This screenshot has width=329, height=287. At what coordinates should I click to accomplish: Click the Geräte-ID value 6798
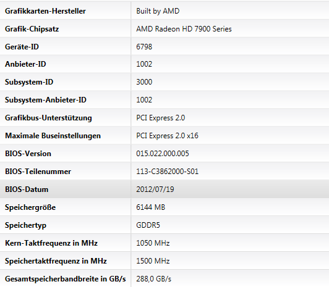(144, 47)
